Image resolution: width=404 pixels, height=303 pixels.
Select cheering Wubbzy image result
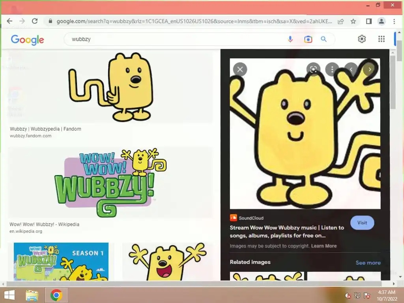coord(167,262)
